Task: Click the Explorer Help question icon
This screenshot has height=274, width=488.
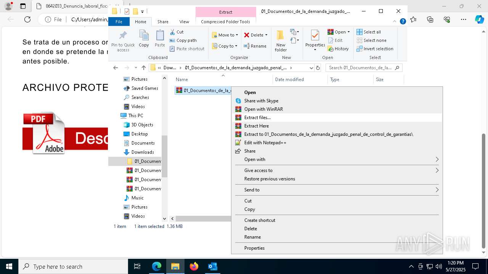Action: (x=403, y=22)
